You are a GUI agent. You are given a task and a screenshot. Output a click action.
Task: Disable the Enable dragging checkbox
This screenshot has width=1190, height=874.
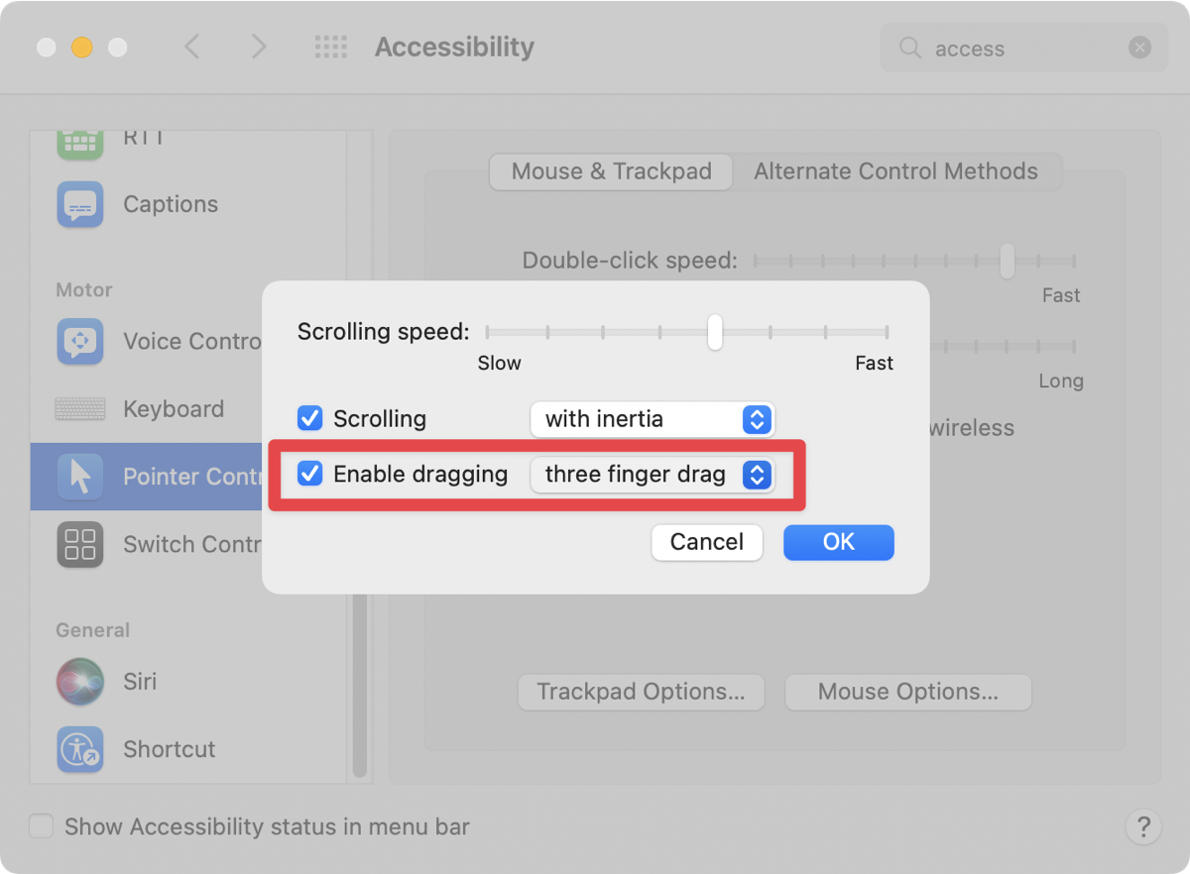tap(310, 474)
